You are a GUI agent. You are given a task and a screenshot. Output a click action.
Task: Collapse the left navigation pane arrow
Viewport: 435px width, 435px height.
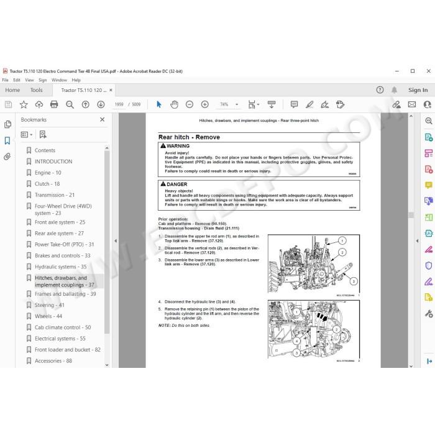[116, 241]
